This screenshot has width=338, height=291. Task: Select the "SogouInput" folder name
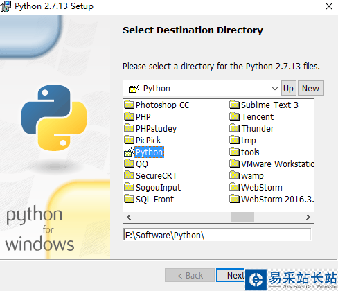click(158, 188)
